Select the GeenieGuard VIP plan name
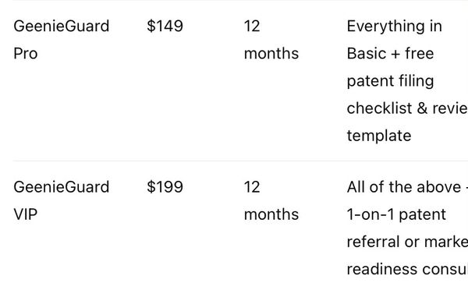Screen dimensions: 468x283 pyautogui.click(x=61, y=200)
